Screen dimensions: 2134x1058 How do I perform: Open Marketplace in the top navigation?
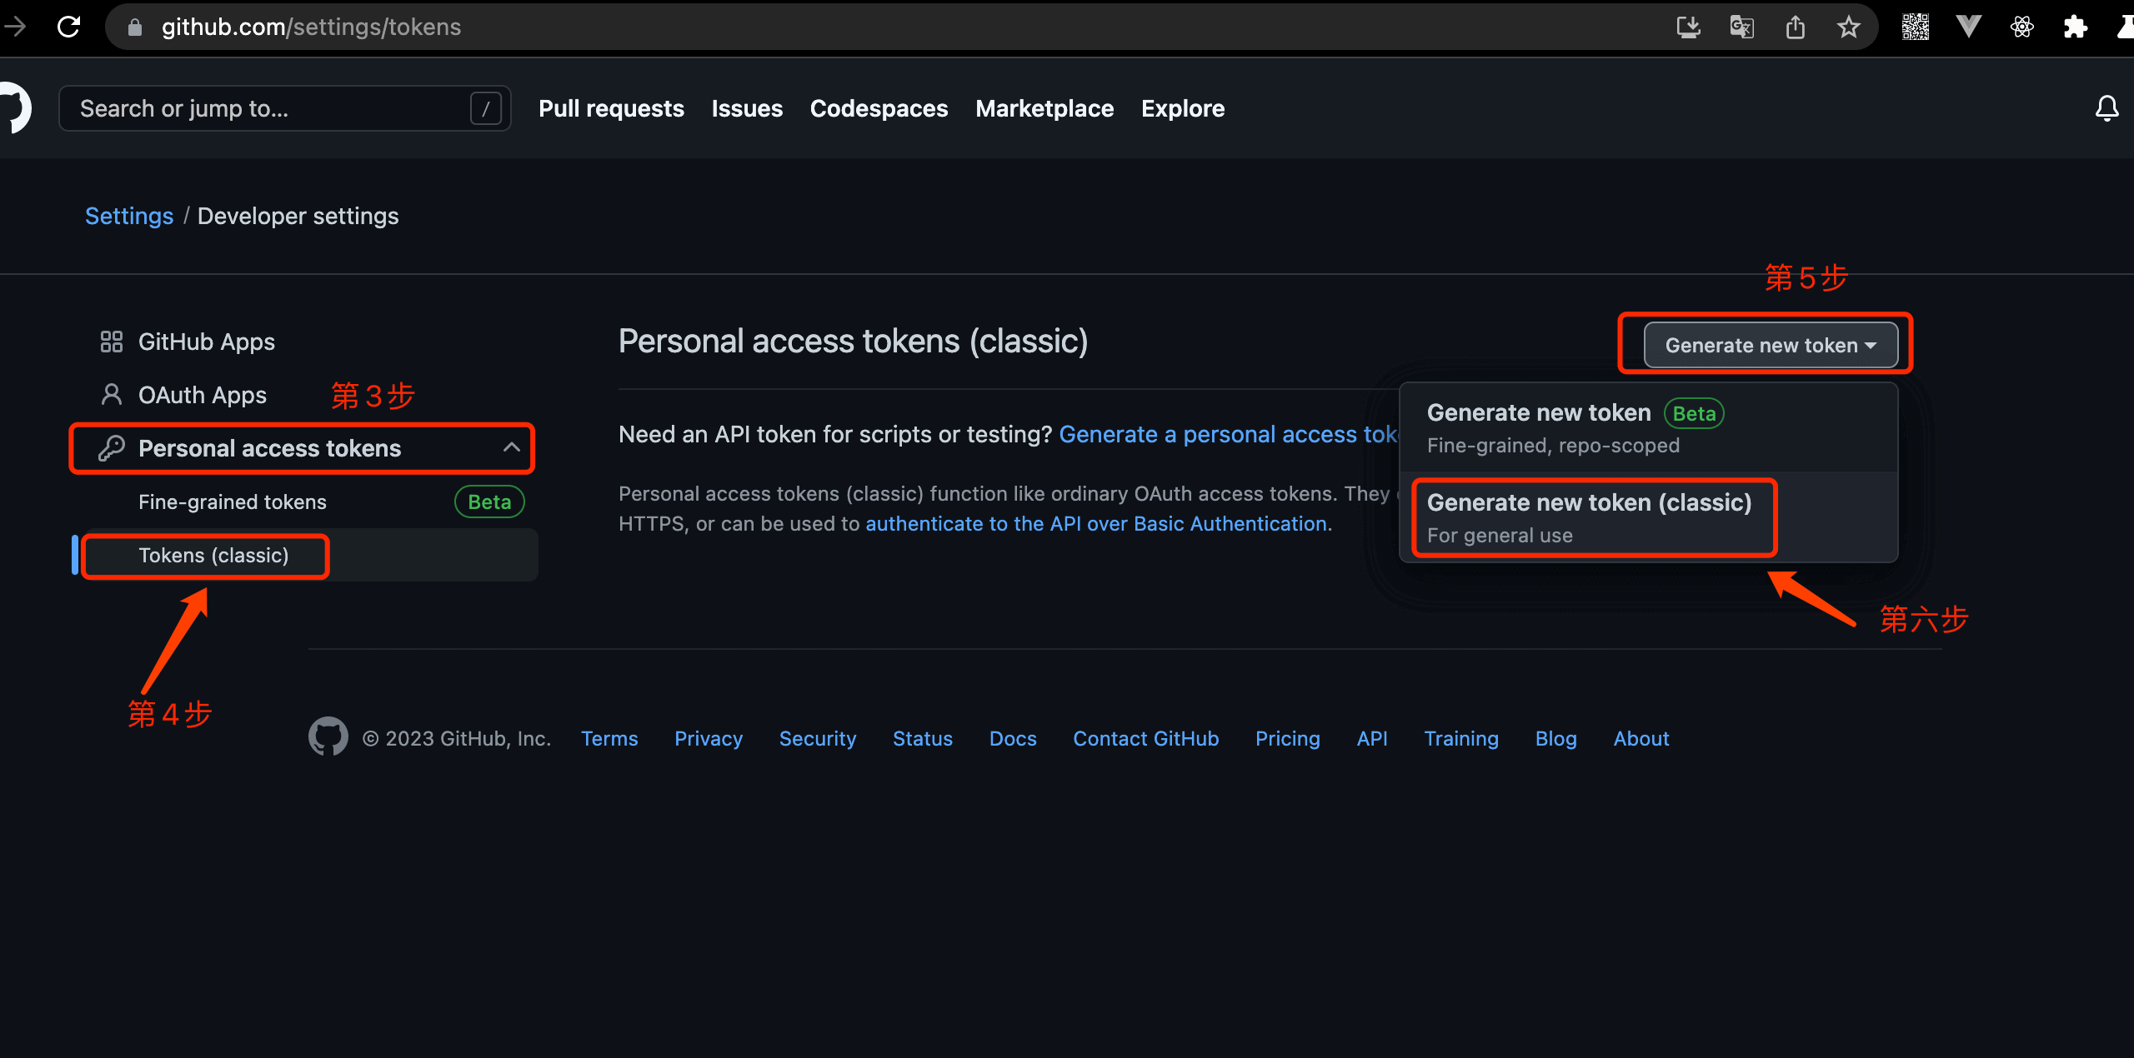click(x=1044, y=108)
